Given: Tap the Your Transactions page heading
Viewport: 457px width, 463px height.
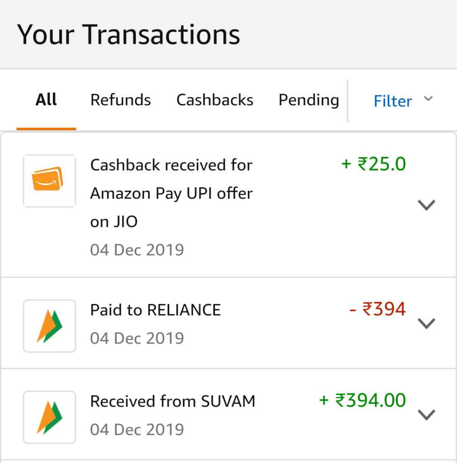Looking at the screenshot, I should coord(129,34).
